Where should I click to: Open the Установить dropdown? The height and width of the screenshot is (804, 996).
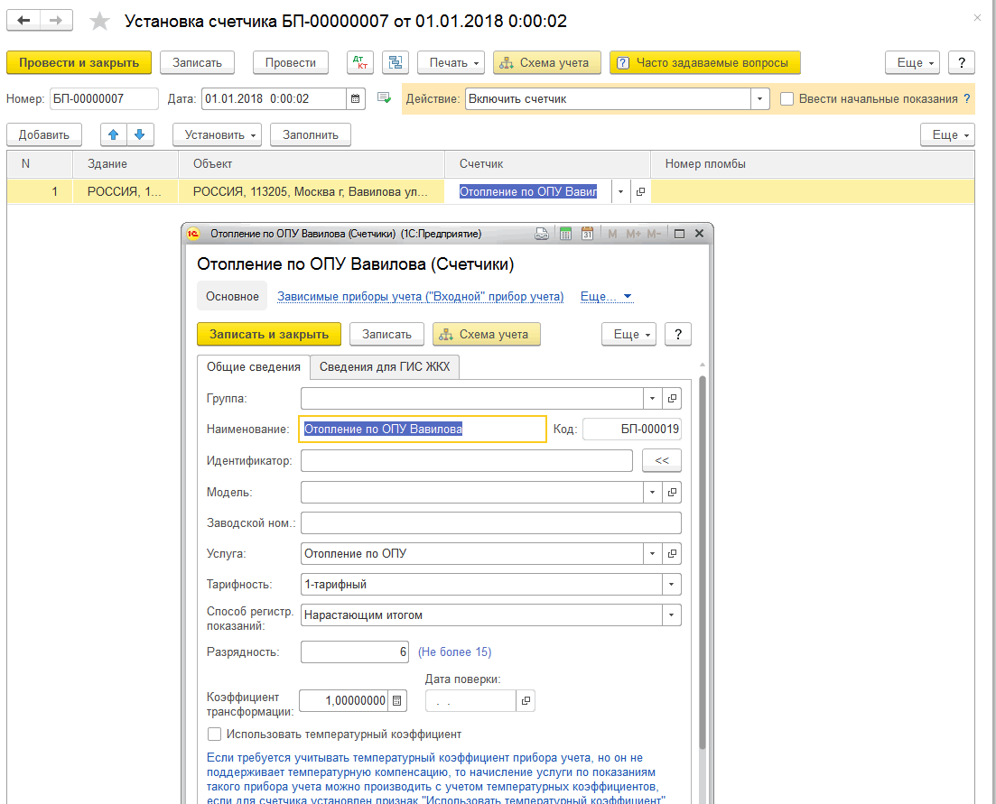click(218, 134)
